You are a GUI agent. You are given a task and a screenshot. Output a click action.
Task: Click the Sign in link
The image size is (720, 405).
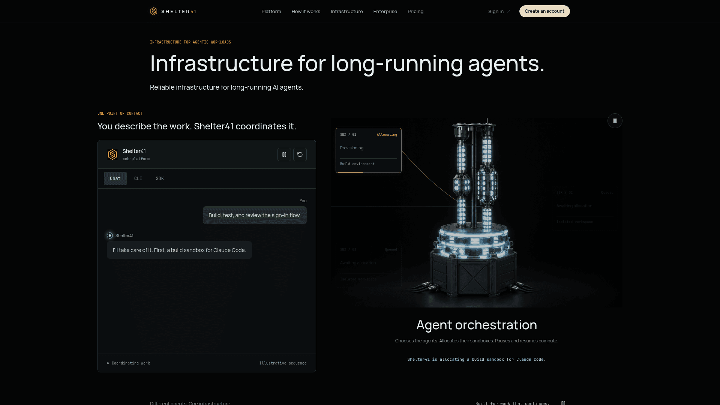(496, 11)
